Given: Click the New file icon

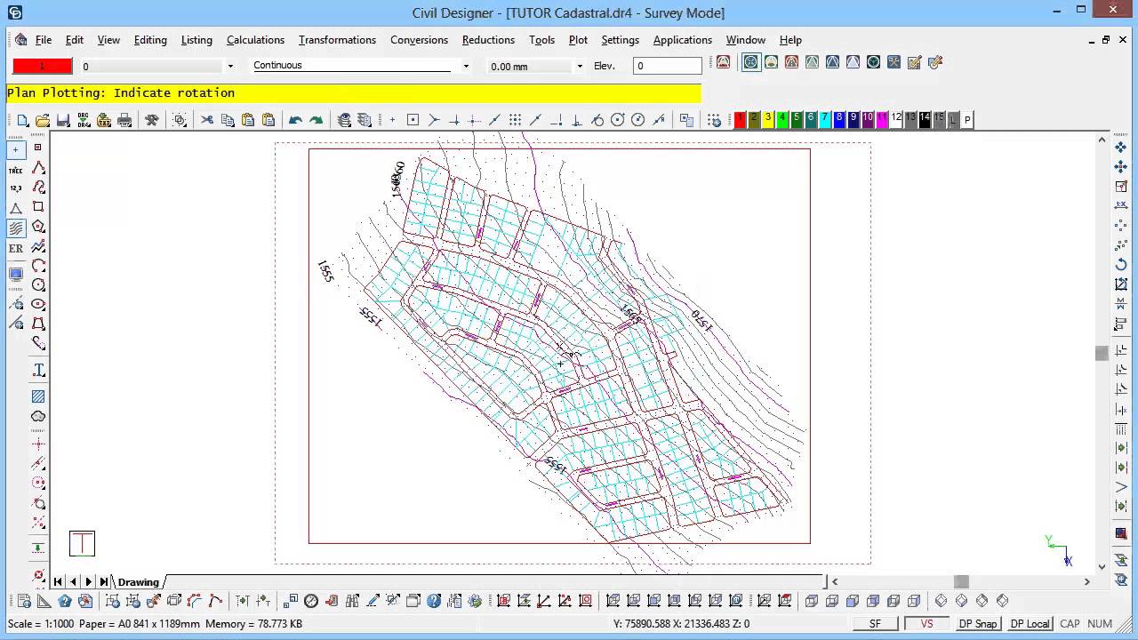Looking at the screenshot, I should click(x=23, y=120).
